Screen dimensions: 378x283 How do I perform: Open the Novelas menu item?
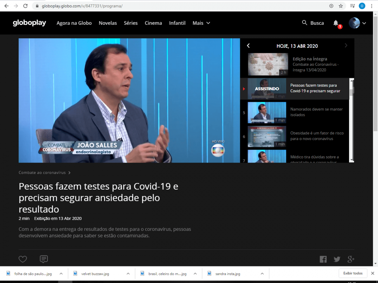click(x=108, y=23)
